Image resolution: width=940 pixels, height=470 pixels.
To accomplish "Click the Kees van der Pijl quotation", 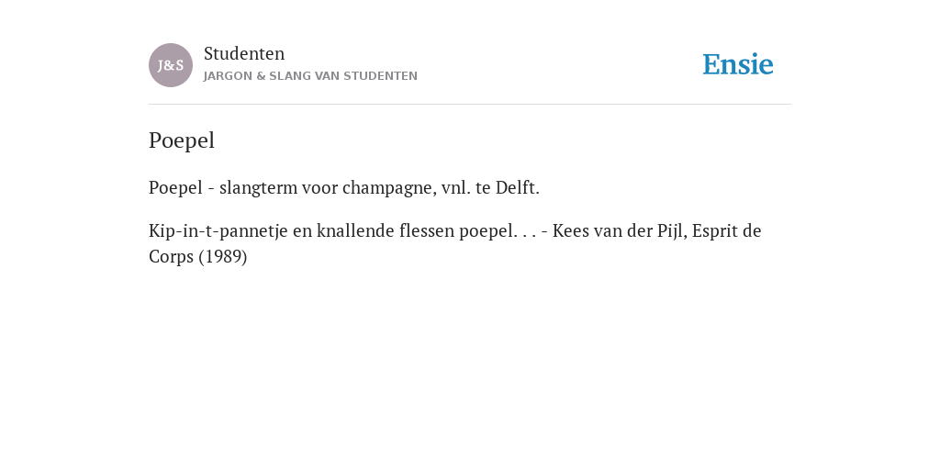I will pyautogui.click(x=455, y=243).
